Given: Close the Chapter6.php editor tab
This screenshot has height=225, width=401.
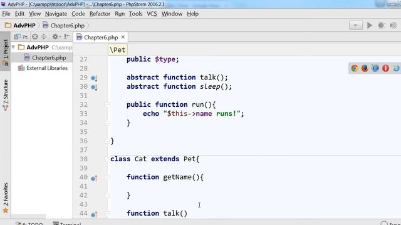Looking at the screenshot, I should (x=123, y=37).
